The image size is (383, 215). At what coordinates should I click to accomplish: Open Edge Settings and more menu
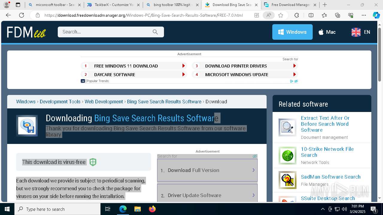coord(364,15)
